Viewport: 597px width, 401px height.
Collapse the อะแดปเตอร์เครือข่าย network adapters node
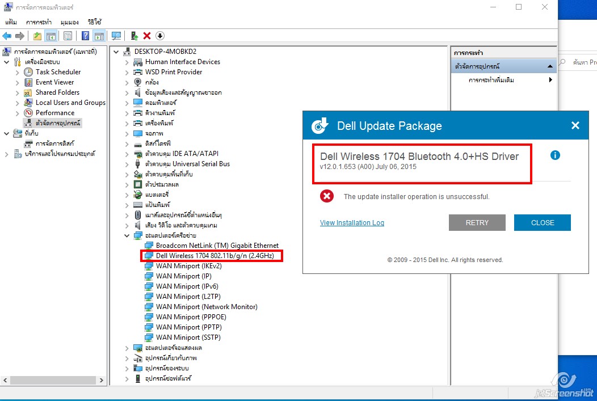(x=127, y=235)
